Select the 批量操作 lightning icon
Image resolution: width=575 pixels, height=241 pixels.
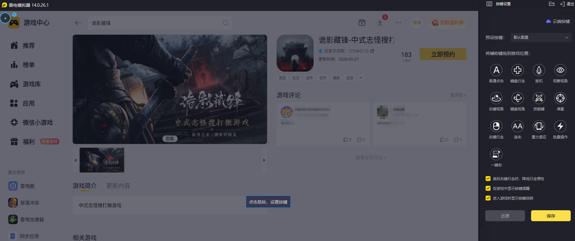coord(560,126)
